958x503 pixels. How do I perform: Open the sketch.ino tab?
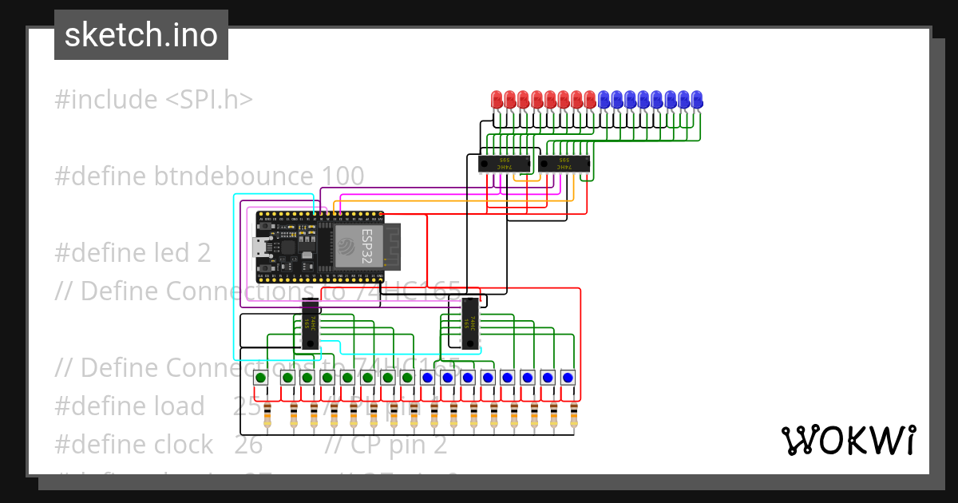[141, 34]
